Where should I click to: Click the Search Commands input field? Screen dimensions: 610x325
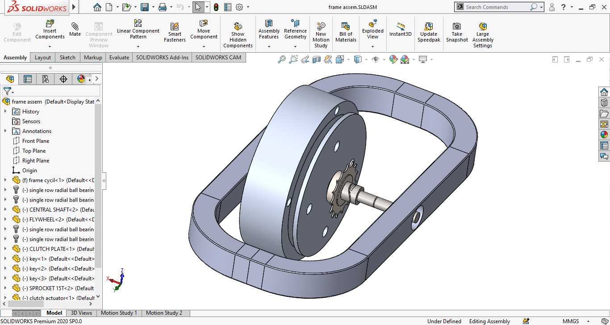pyautogui.click(x=497, y=7)
